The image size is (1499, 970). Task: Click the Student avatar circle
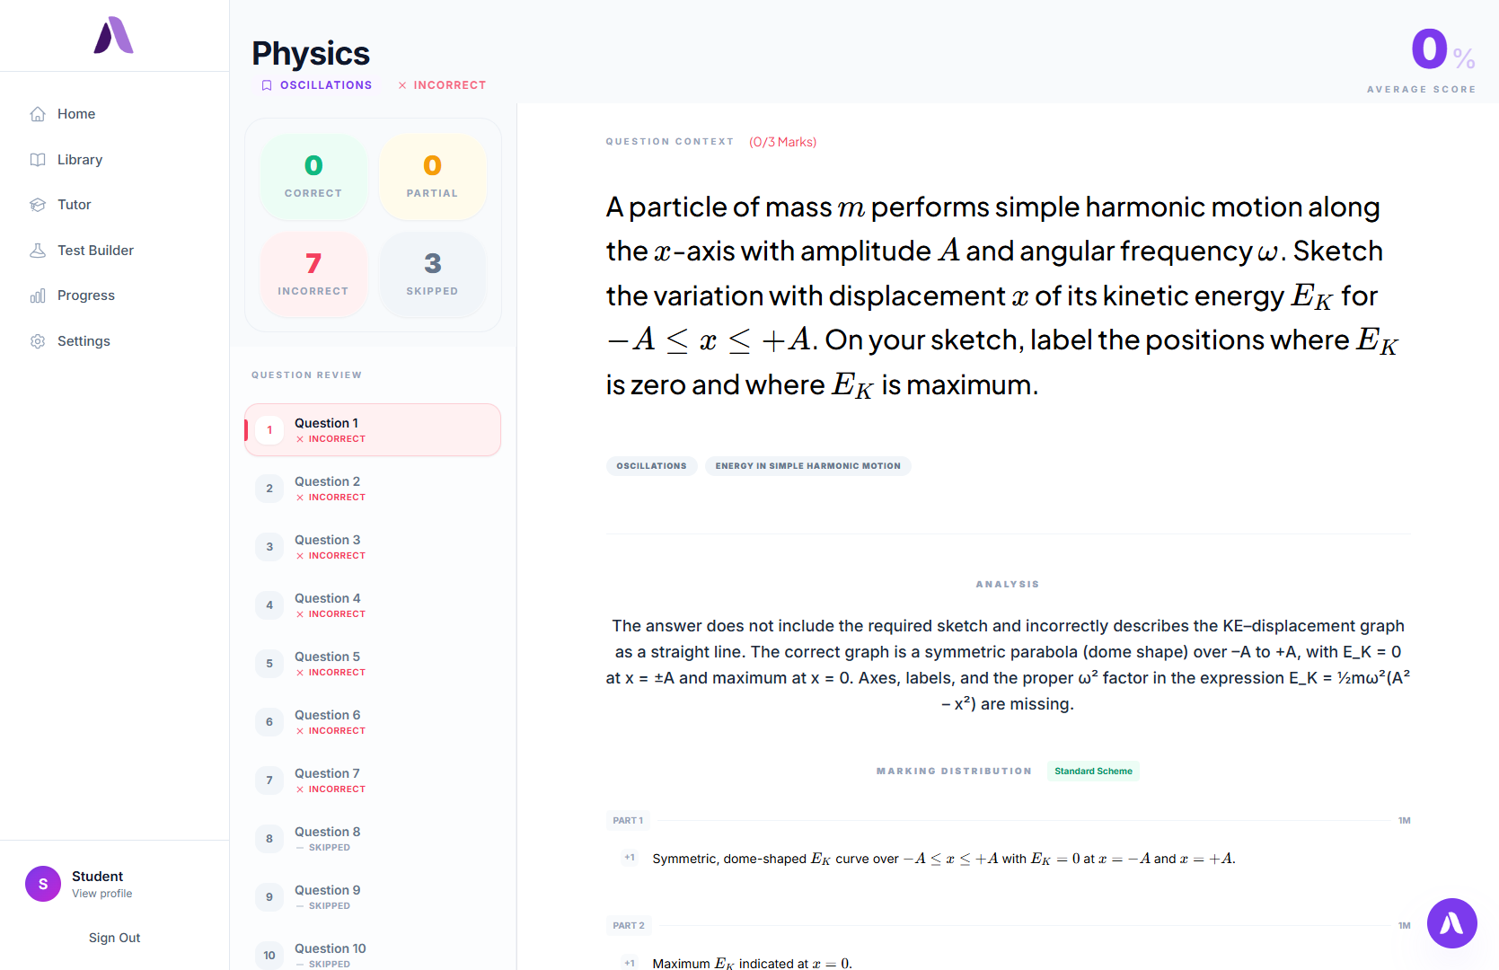[x=43, y=884]
